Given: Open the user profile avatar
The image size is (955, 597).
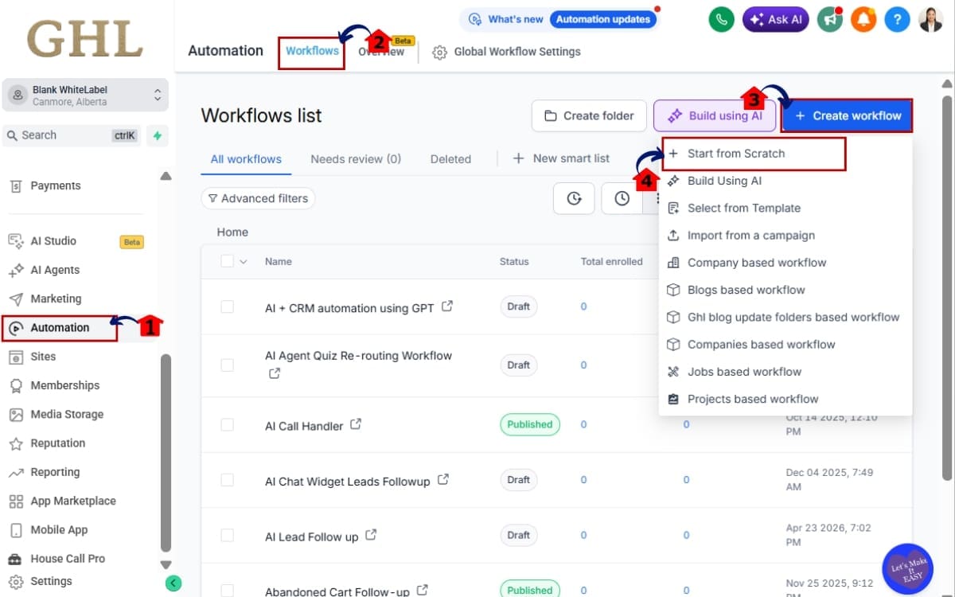Looking at the screenshot, I should [931, 20].
